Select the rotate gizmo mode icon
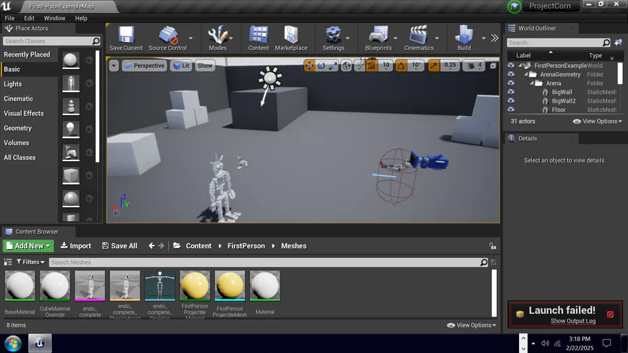 [x=321, y=66]
